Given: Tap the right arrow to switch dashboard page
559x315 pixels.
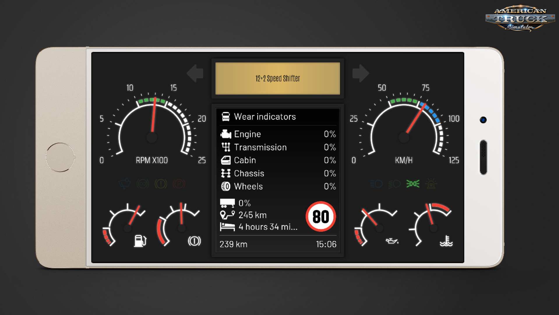Looking at the screenshot, I should coord(361,73).
